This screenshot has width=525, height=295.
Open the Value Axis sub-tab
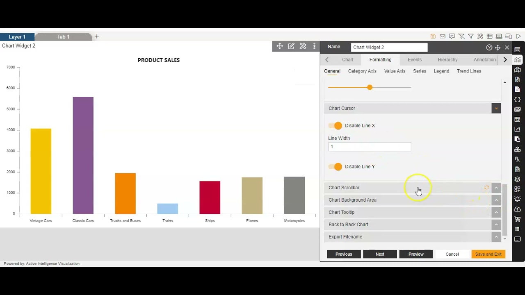tap(395, 71)
